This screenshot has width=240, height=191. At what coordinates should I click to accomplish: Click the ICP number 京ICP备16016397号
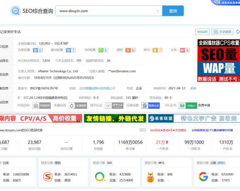44,88
